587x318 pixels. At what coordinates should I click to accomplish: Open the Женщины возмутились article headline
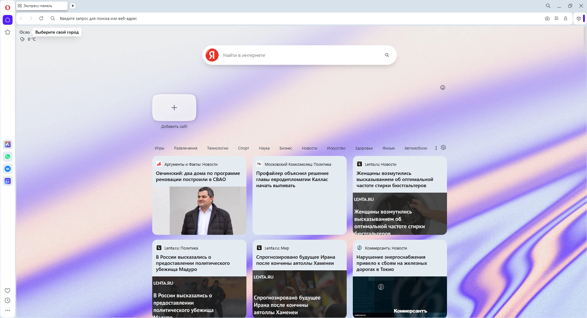pos(395,179)
